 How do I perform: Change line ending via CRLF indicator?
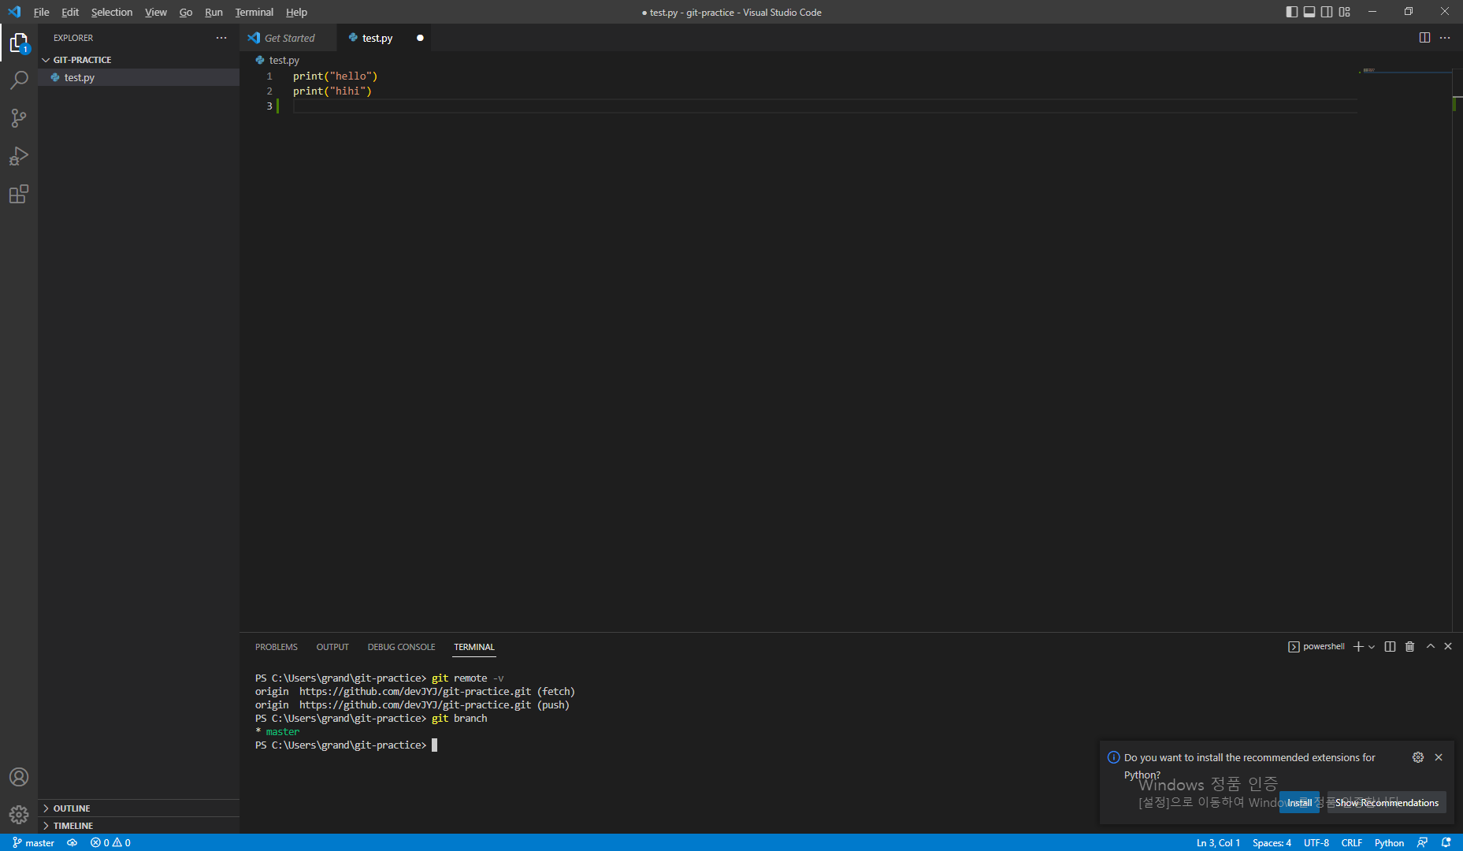pyautogui.click(x=1352, y=842)
